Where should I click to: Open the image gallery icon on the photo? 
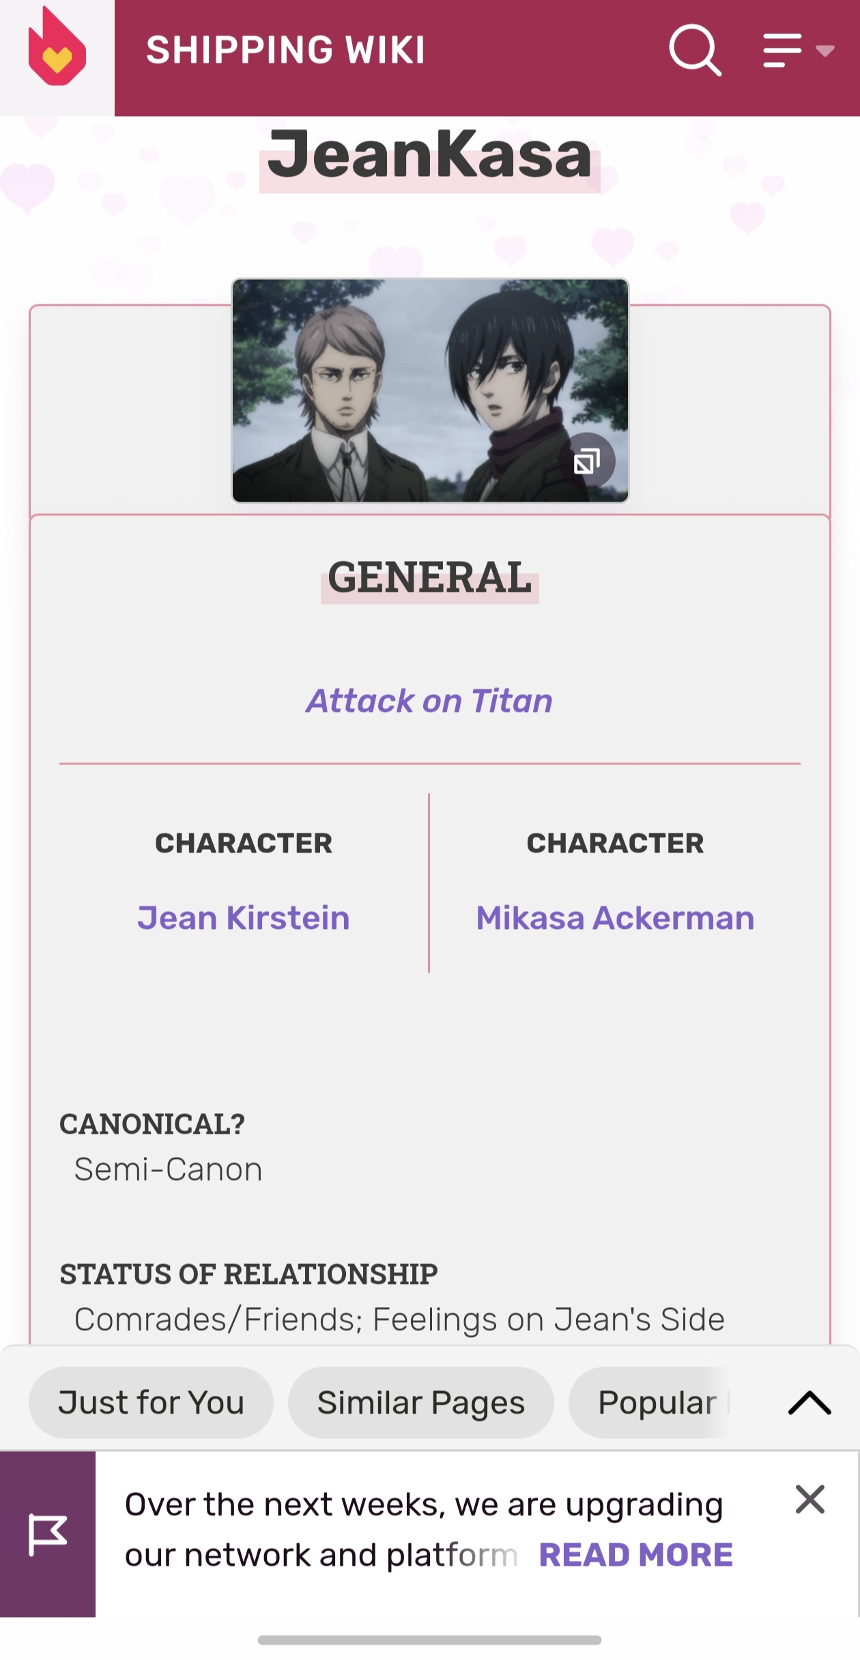point(587,461)
